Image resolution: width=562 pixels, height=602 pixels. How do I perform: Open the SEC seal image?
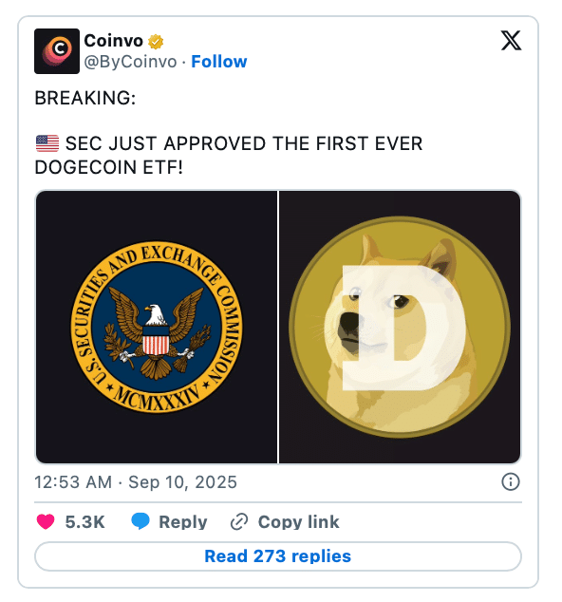tap(157, 327)
